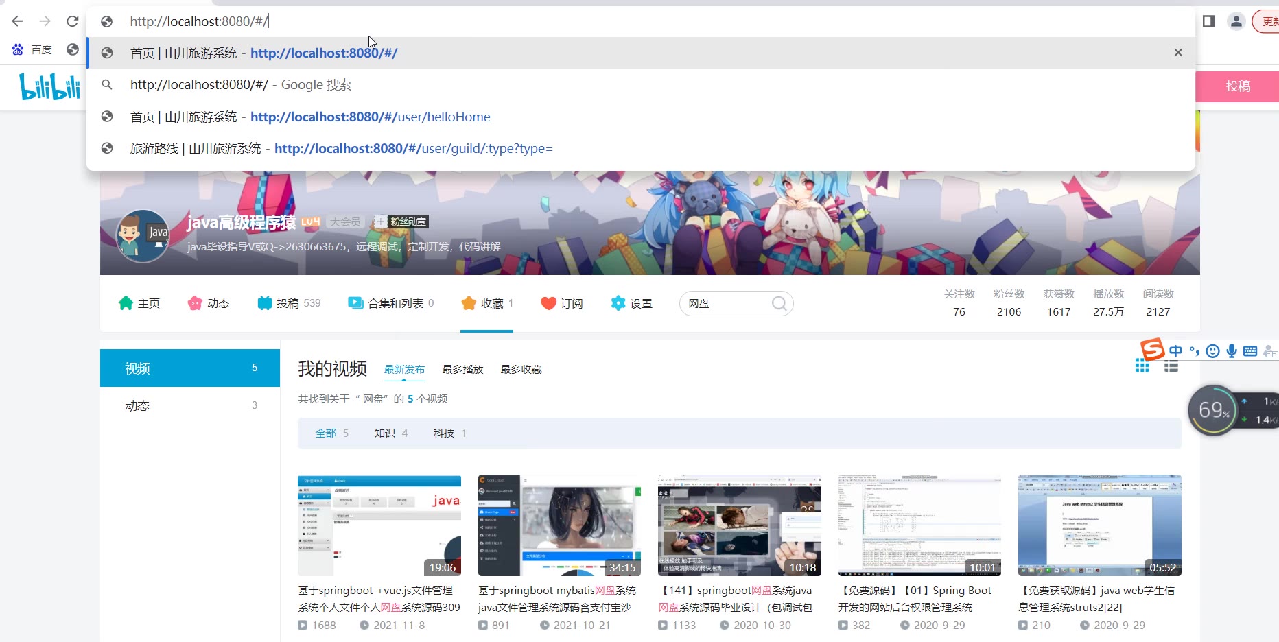Sort videos by 最新发布

tap(404, 370)
